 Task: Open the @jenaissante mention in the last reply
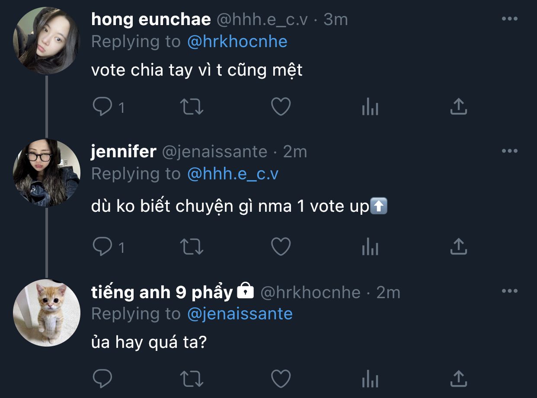tap(240, 314)
